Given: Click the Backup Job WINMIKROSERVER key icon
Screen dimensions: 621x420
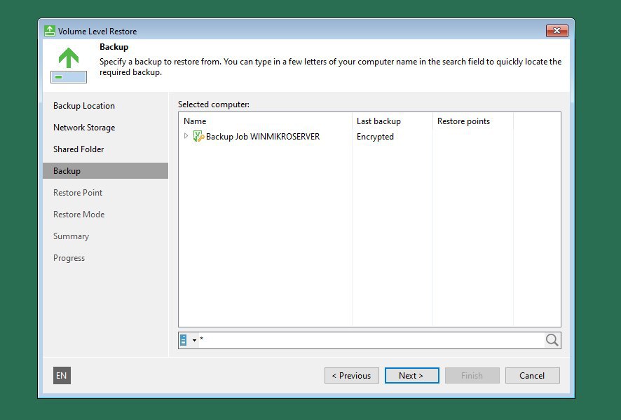Looking at the screenshot, I should point(198,136).
